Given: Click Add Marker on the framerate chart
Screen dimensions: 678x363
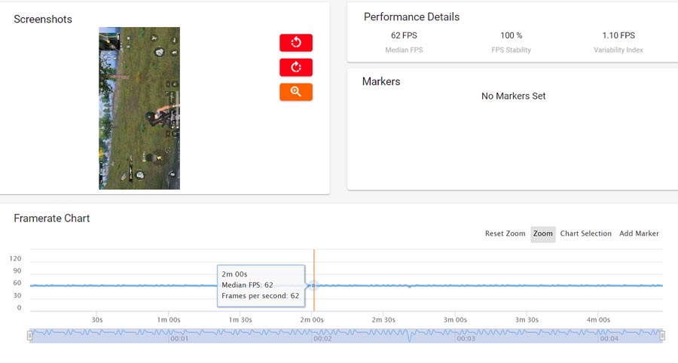Looking at the screenshot, I should click(x=639, y=233).
